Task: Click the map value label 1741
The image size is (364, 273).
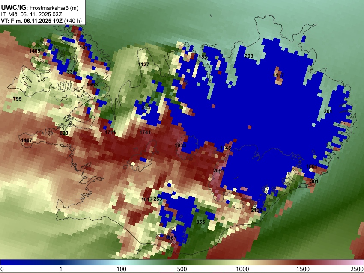Action: (x=145, y=132)
